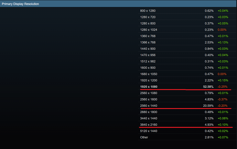Click the 2560 x 1440 resolution label
237x149 pixels.
[148, 106]
